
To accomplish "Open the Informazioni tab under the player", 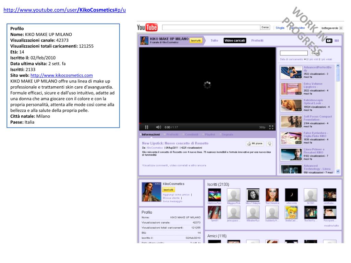I will pyautogui.click(x=151, y=134).
